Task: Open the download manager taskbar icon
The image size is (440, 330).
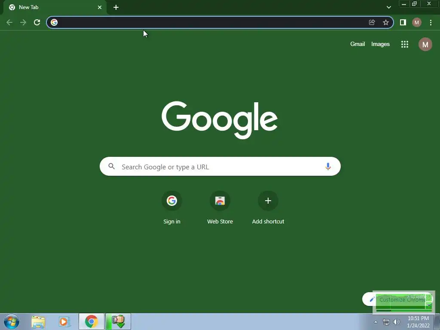Action: [118, 321]
